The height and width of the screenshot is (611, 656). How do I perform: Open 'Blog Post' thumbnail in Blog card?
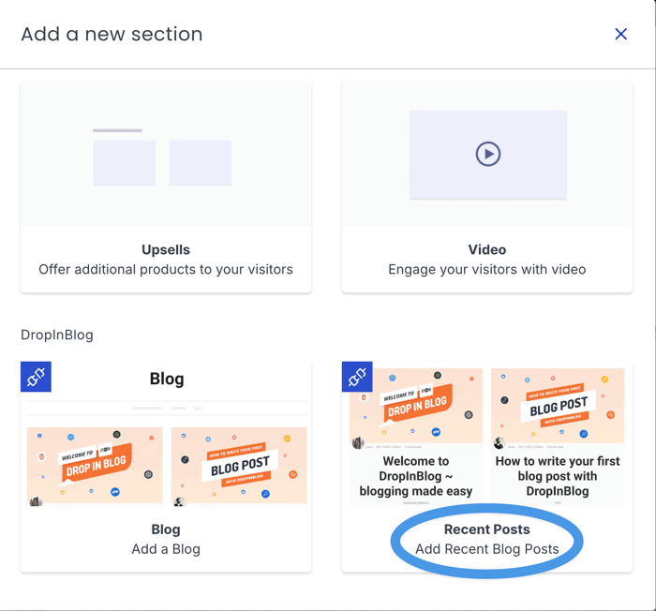(239, 465)
